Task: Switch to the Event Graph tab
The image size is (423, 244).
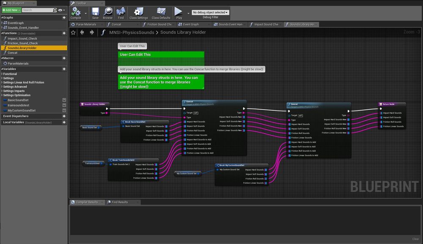Action: (x=190, y=24)
